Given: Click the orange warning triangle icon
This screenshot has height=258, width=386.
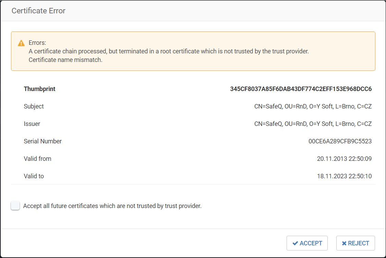Looking at the screenshot, I should click(21, 43).
